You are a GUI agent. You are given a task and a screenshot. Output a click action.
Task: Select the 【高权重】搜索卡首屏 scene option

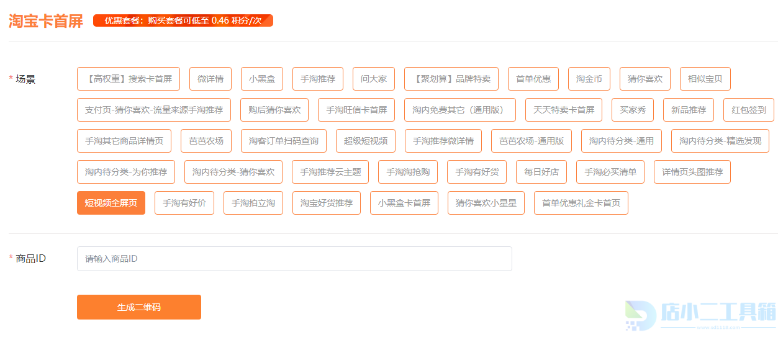[129, 79]
